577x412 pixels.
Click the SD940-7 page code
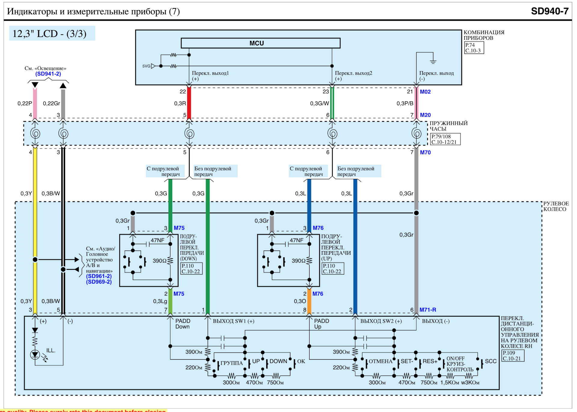point(549,11)
